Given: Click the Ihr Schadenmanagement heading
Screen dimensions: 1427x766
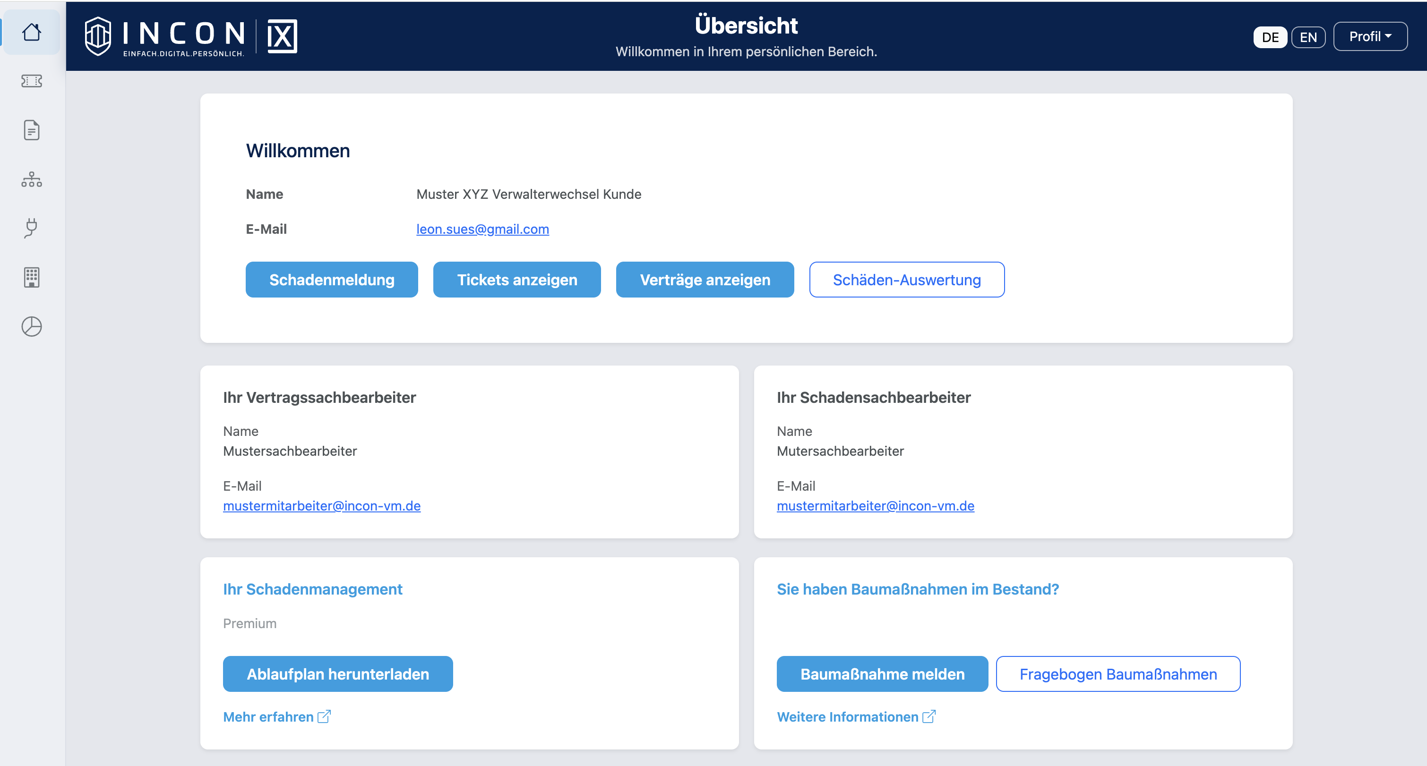Looking at the screenshot, I should tap(312, 589).
